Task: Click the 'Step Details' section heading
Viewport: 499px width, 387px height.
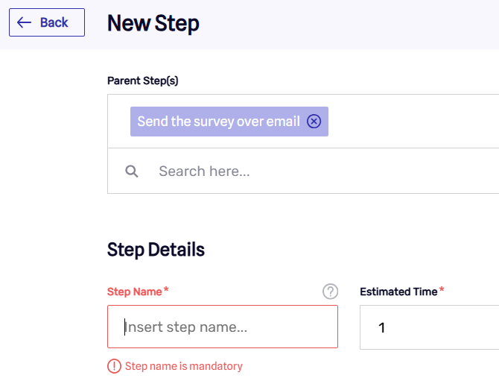Action: click(156, 249)
